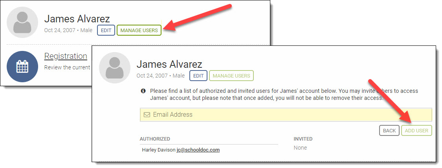Click the blue Registration calendar icon

point(22,67)
